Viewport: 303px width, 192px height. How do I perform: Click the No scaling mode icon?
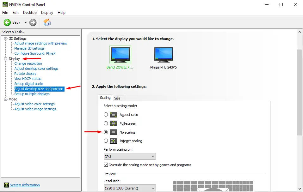pyautogui.click(x=113, y=132)
